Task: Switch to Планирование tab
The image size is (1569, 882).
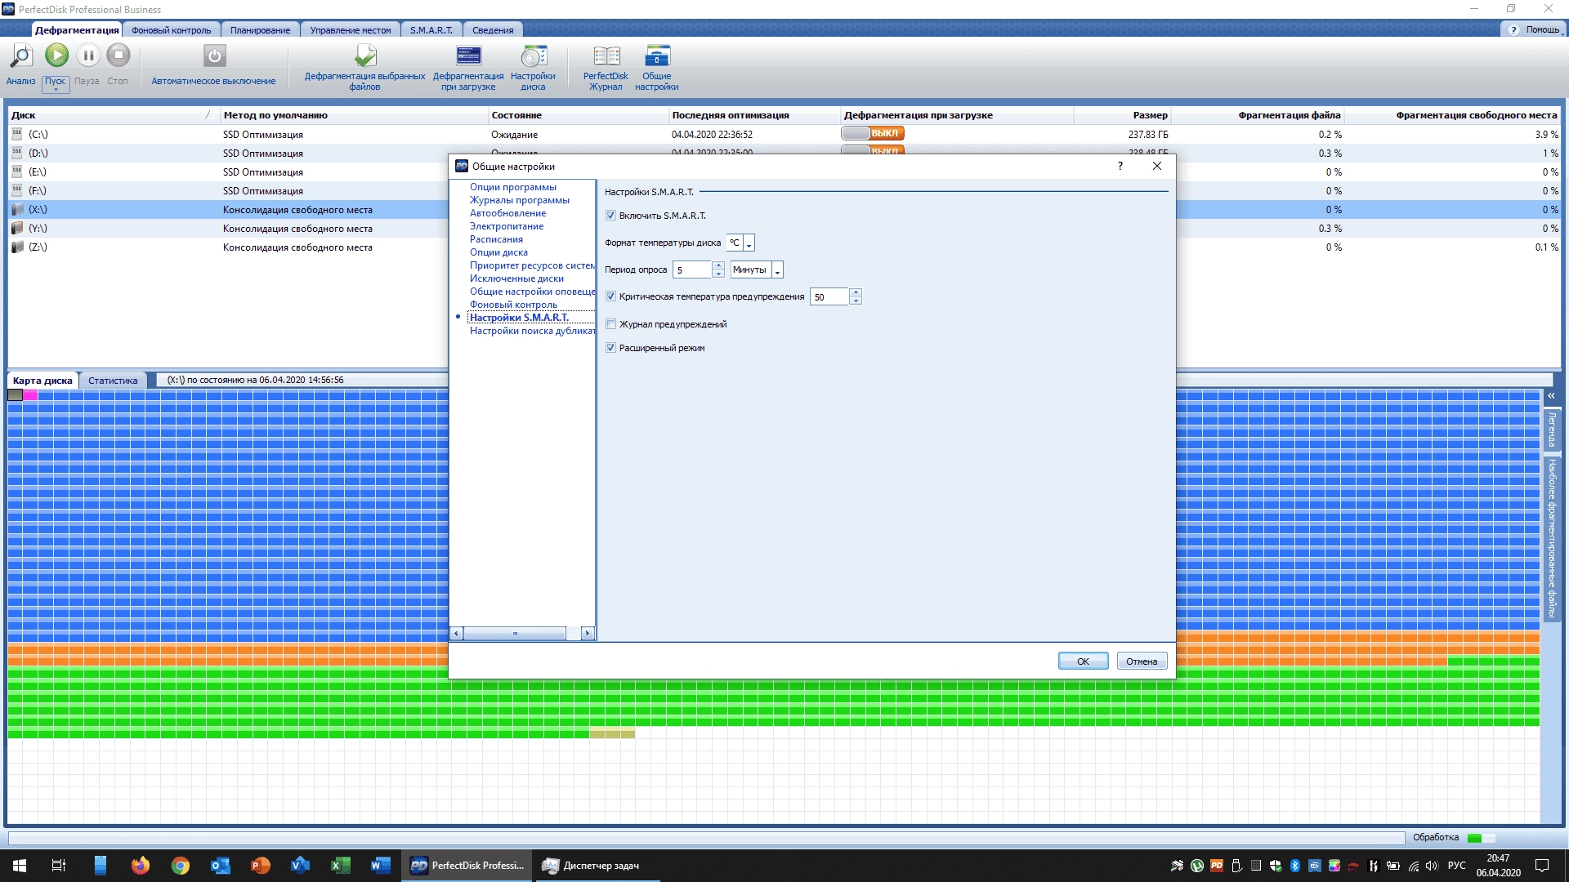Action: click(x=260, y=30)
